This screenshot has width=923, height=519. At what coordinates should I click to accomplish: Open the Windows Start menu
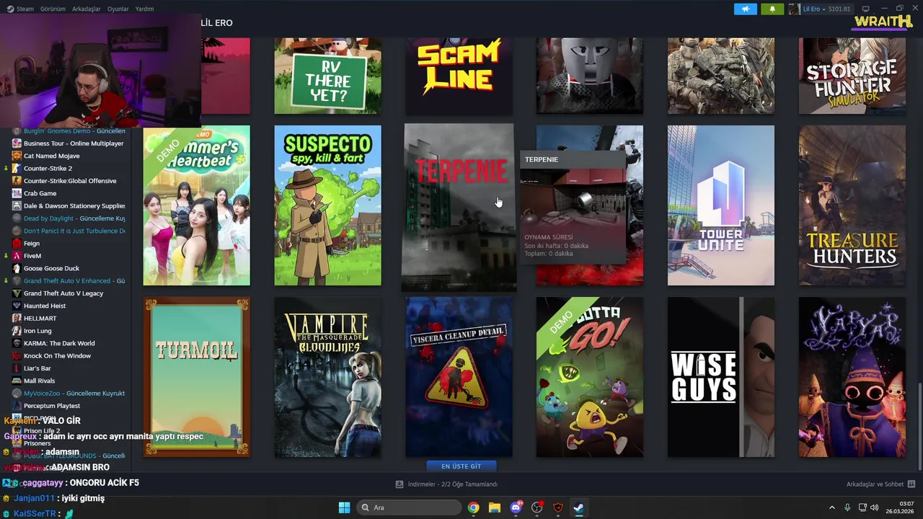coord(344,507)
